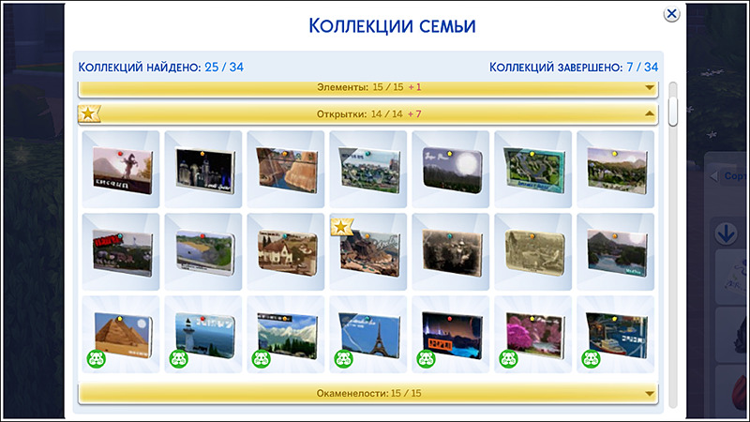Select the night castle city postcard

click(x=203, y=170)
